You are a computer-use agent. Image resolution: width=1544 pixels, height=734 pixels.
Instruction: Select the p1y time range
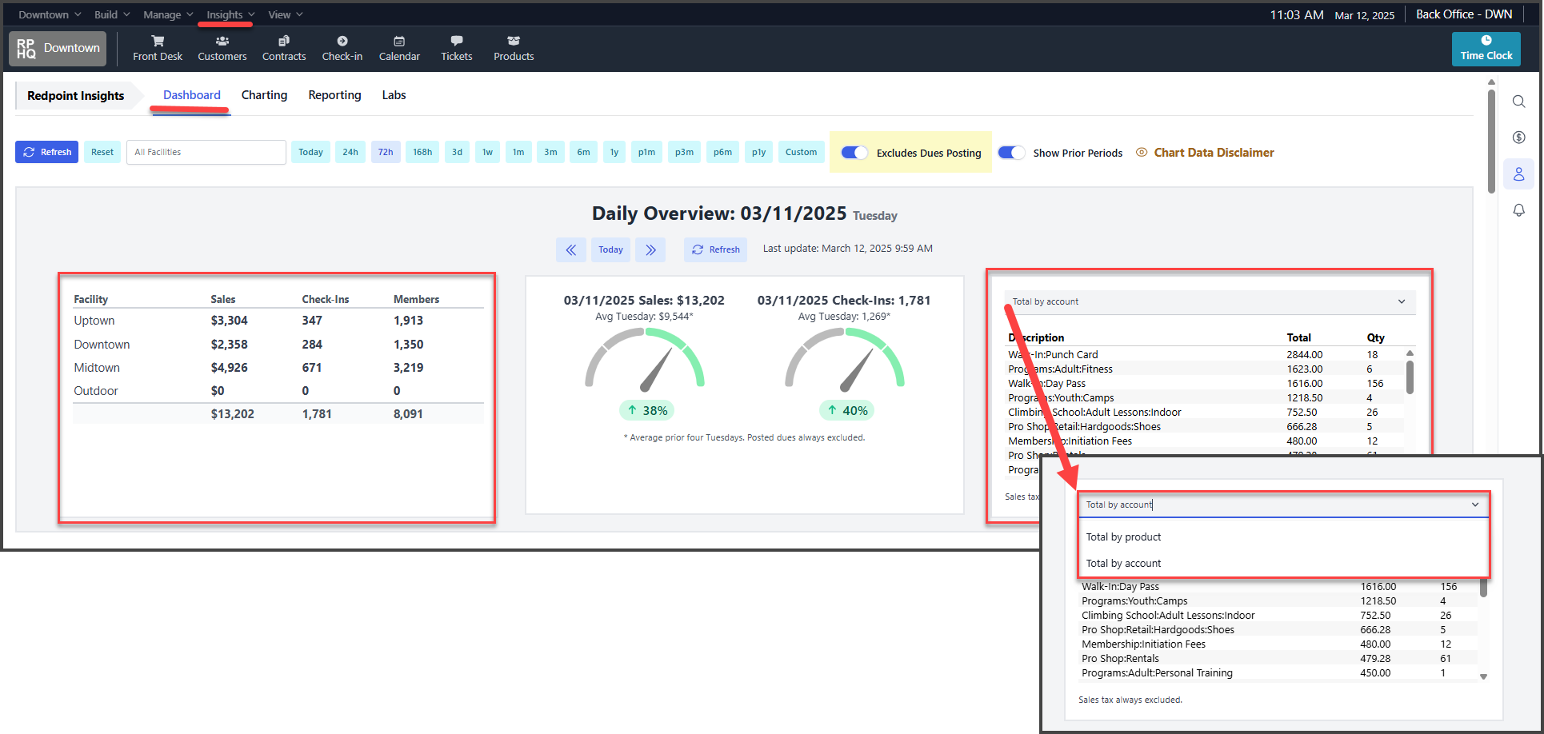758,152
